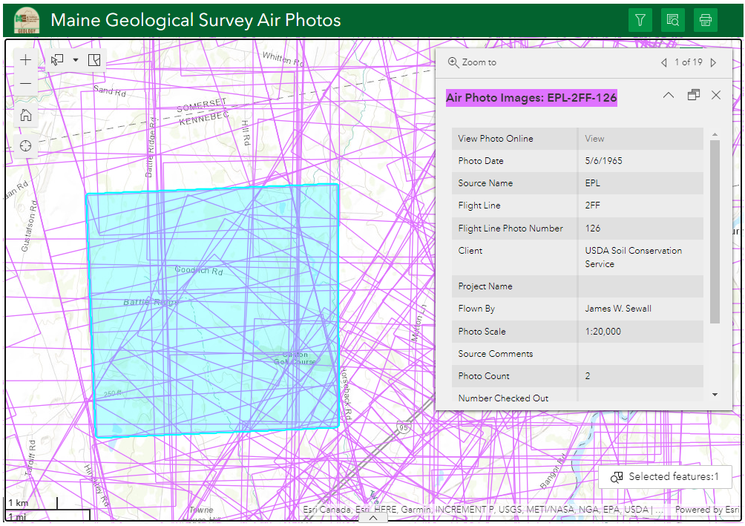Go back a record with the previous arrow

coord(664,62)
